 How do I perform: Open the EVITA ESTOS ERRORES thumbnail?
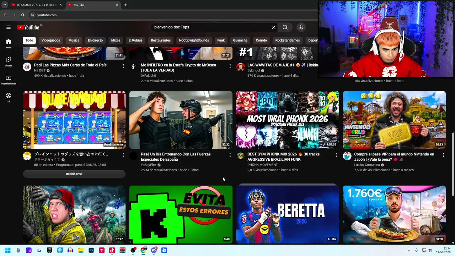pyautogui.click(x=181, y=214)
